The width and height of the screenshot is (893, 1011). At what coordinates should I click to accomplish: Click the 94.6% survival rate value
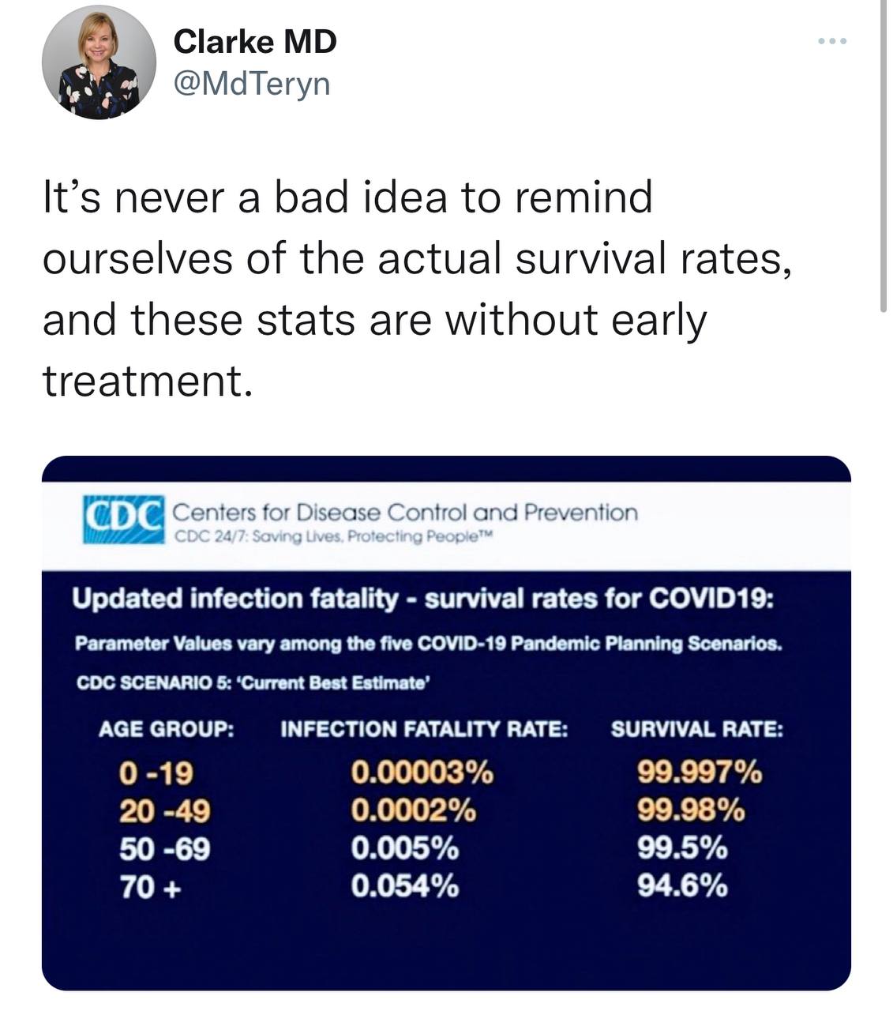click(683, 887)
